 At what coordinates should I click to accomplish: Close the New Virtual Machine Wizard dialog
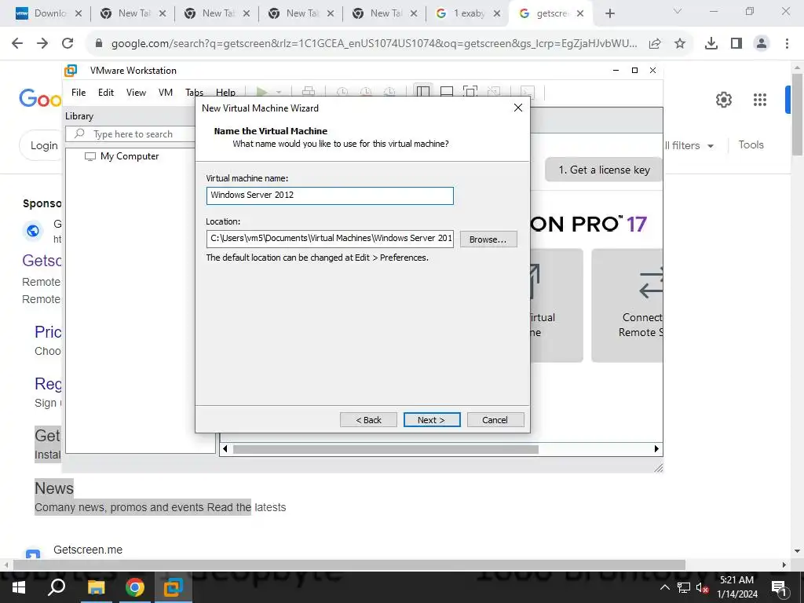[x=518, y=108]
